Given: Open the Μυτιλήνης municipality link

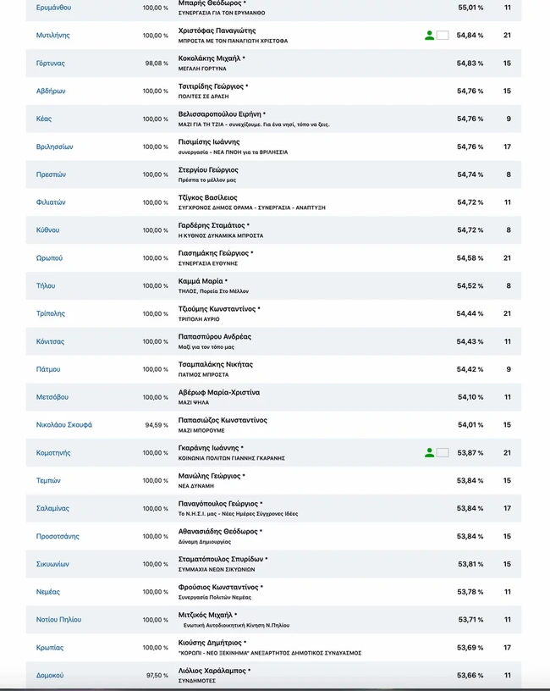Looking at the screenshot, I should coord(52,36).
